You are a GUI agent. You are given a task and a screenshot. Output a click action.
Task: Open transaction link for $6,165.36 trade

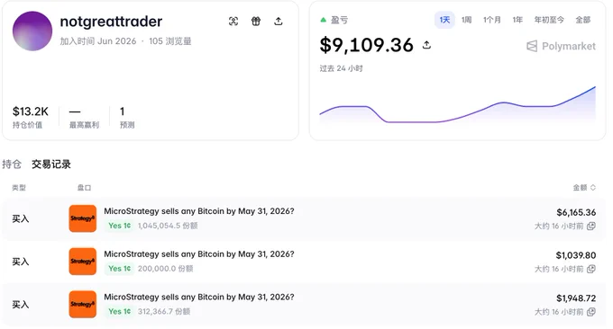point(591,227)
